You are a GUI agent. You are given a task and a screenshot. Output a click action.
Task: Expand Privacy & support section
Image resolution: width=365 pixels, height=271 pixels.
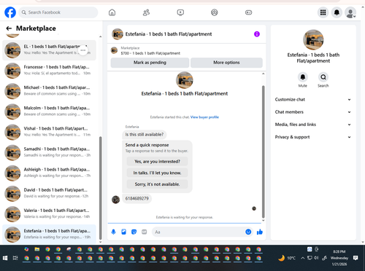(x=313, y=137)
